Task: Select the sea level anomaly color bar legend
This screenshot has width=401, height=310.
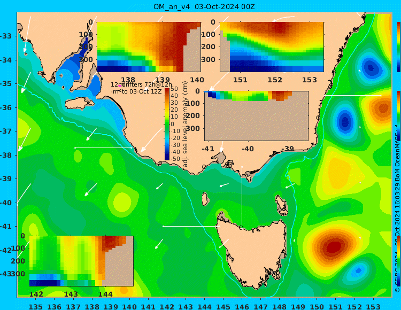Action: pyautogui.click(x=167, y=124)
